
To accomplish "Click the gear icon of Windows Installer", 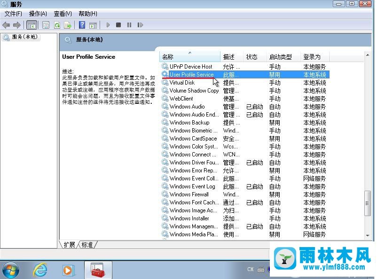I will click(x=165, y=218).
